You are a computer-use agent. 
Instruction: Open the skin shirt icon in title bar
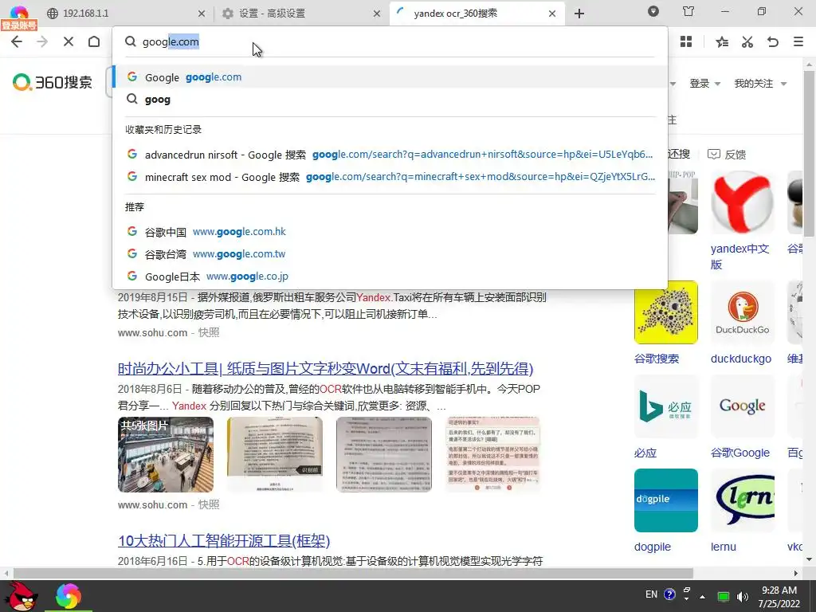click(x=688, y=11)
